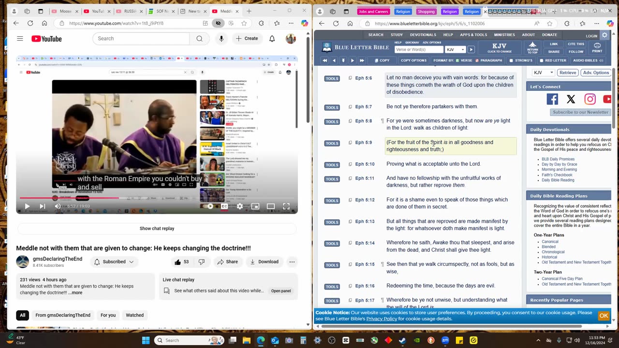This screenshot has width=619, height=348.
Task: Enable miniplayer mode
Action: [x=255, y=206]
